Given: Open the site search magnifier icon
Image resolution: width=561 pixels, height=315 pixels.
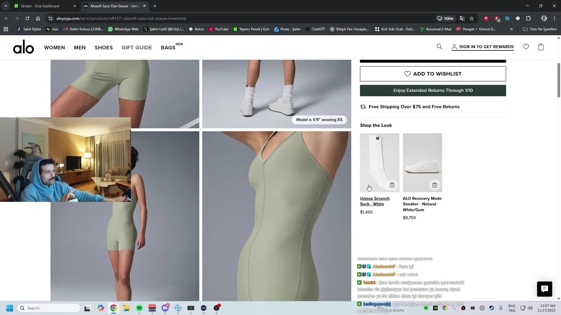Looking at the screenshot, I should 439,47.
